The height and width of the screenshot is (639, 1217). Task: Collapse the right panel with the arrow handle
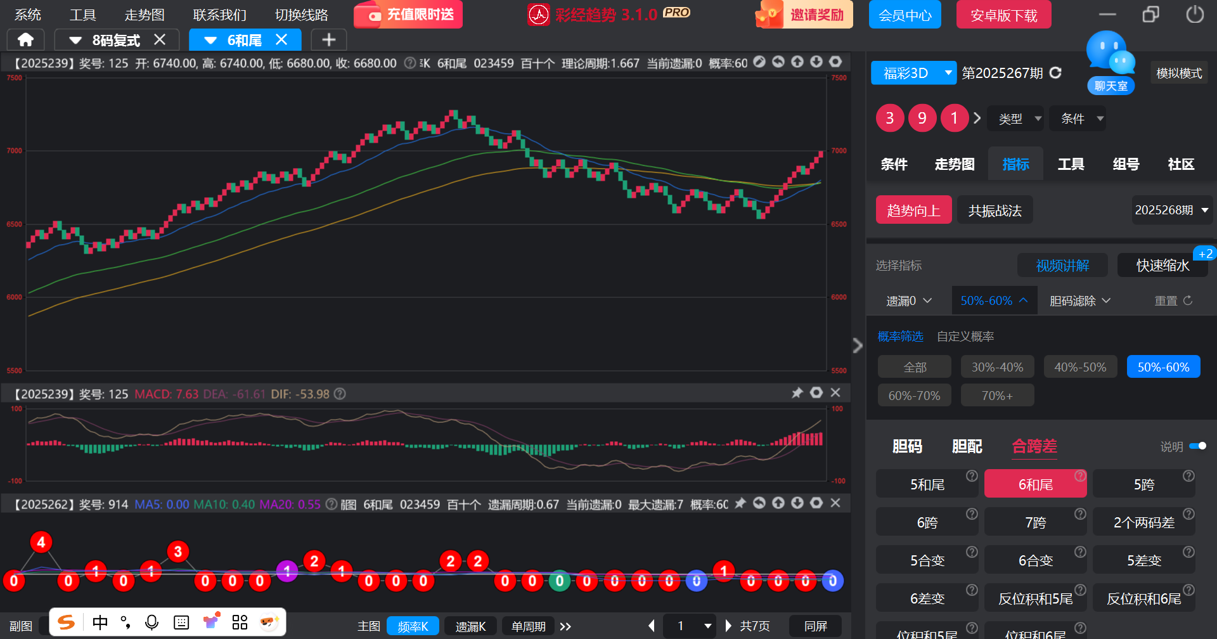coord(858,345)
